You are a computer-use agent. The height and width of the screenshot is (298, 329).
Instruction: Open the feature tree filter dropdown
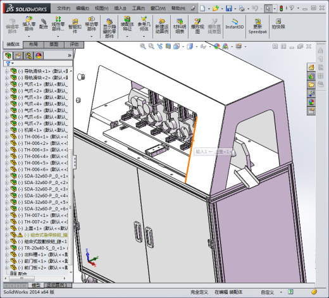[9, 63]
